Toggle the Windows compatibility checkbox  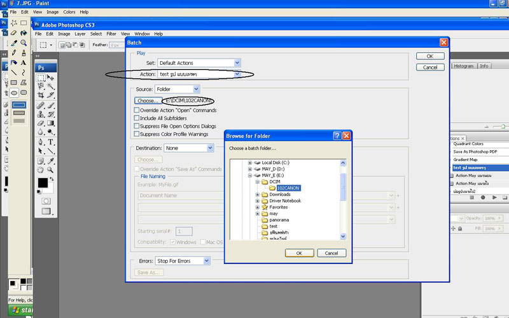[x=172, y=242]
